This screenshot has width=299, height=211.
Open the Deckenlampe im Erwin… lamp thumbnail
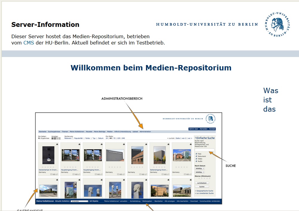[x=48, y=155]
